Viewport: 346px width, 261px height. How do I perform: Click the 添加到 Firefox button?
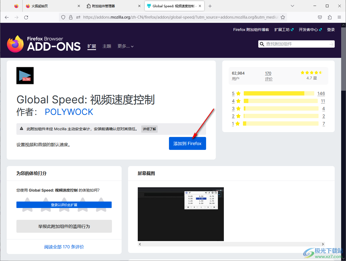(188, 144)
